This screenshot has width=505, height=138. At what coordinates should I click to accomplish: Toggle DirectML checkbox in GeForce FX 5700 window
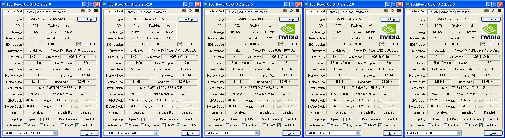(485, 119)
